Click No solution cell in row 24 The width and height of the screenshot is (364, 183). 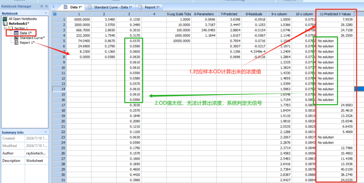[336, 142]
